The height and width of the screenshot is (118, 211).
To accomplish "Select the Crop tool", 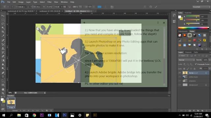I will coord(3,32).
